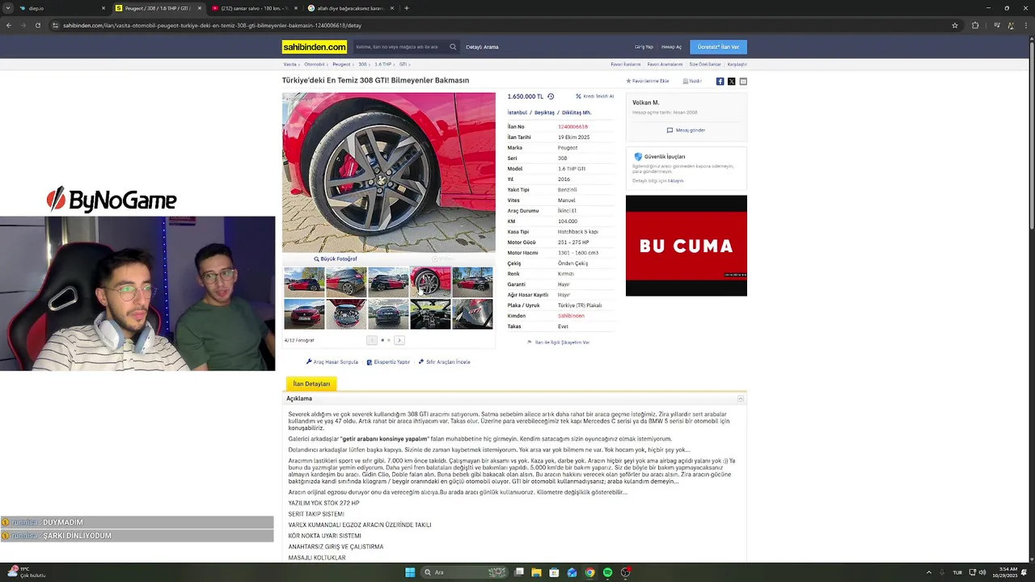Click the search magnifier icon in site header
Screen dimensions: 1035x582
(453, 47)
